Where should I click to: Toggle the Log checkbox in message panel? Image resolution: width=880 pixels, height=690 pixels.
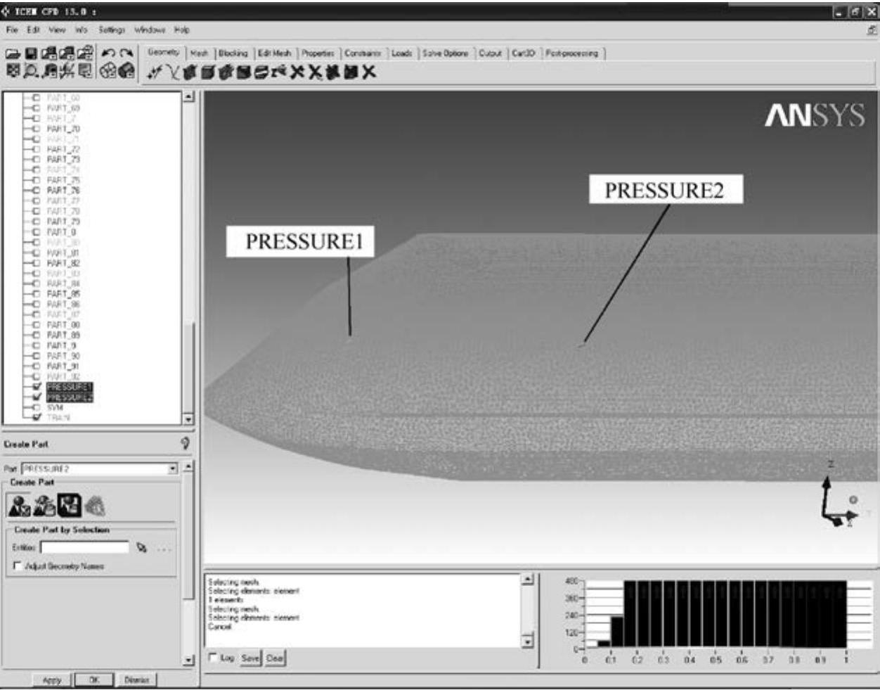pyautogui.click(x=214, y=658)
